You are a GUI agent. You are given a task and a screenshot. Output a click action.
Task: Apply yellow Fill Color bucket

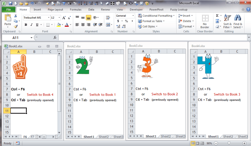59,24
